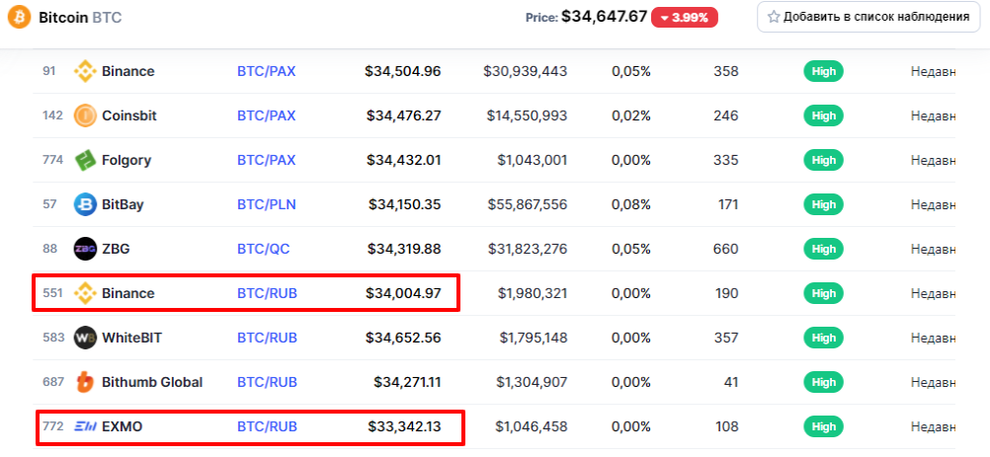This screenshot has width=990, height=457.
Task: Click the Coinsbit logo icon
Action: click(x=85, y=116)
